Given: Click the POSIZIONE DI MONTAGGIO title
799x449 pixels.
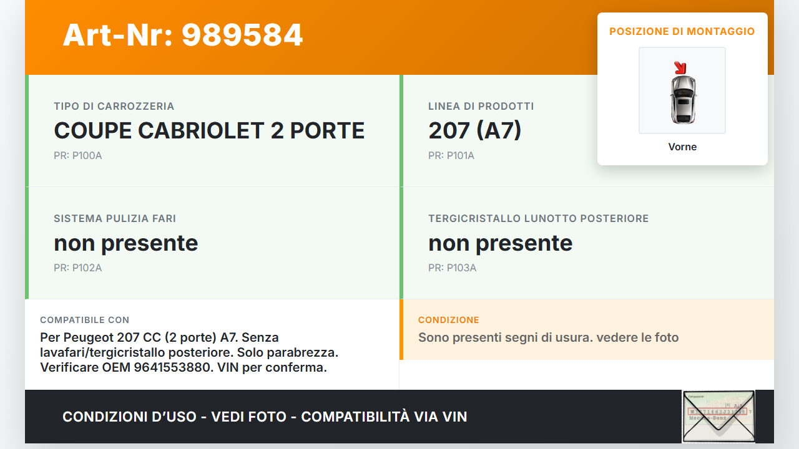Looking at the screenshot, I should pyautogui.click(x=682, y=31).
